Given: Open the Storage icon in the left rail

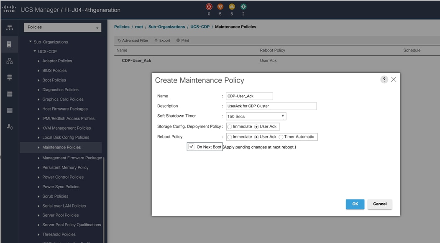Looking at the screenshot, I should coord(10,110).
